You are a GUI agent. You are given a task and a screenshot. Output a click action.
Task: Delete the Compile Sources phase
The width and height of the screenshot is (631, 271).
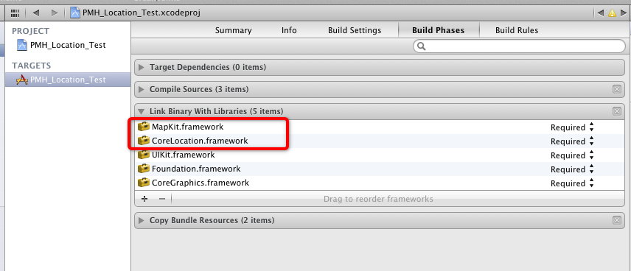click(616, 89)
